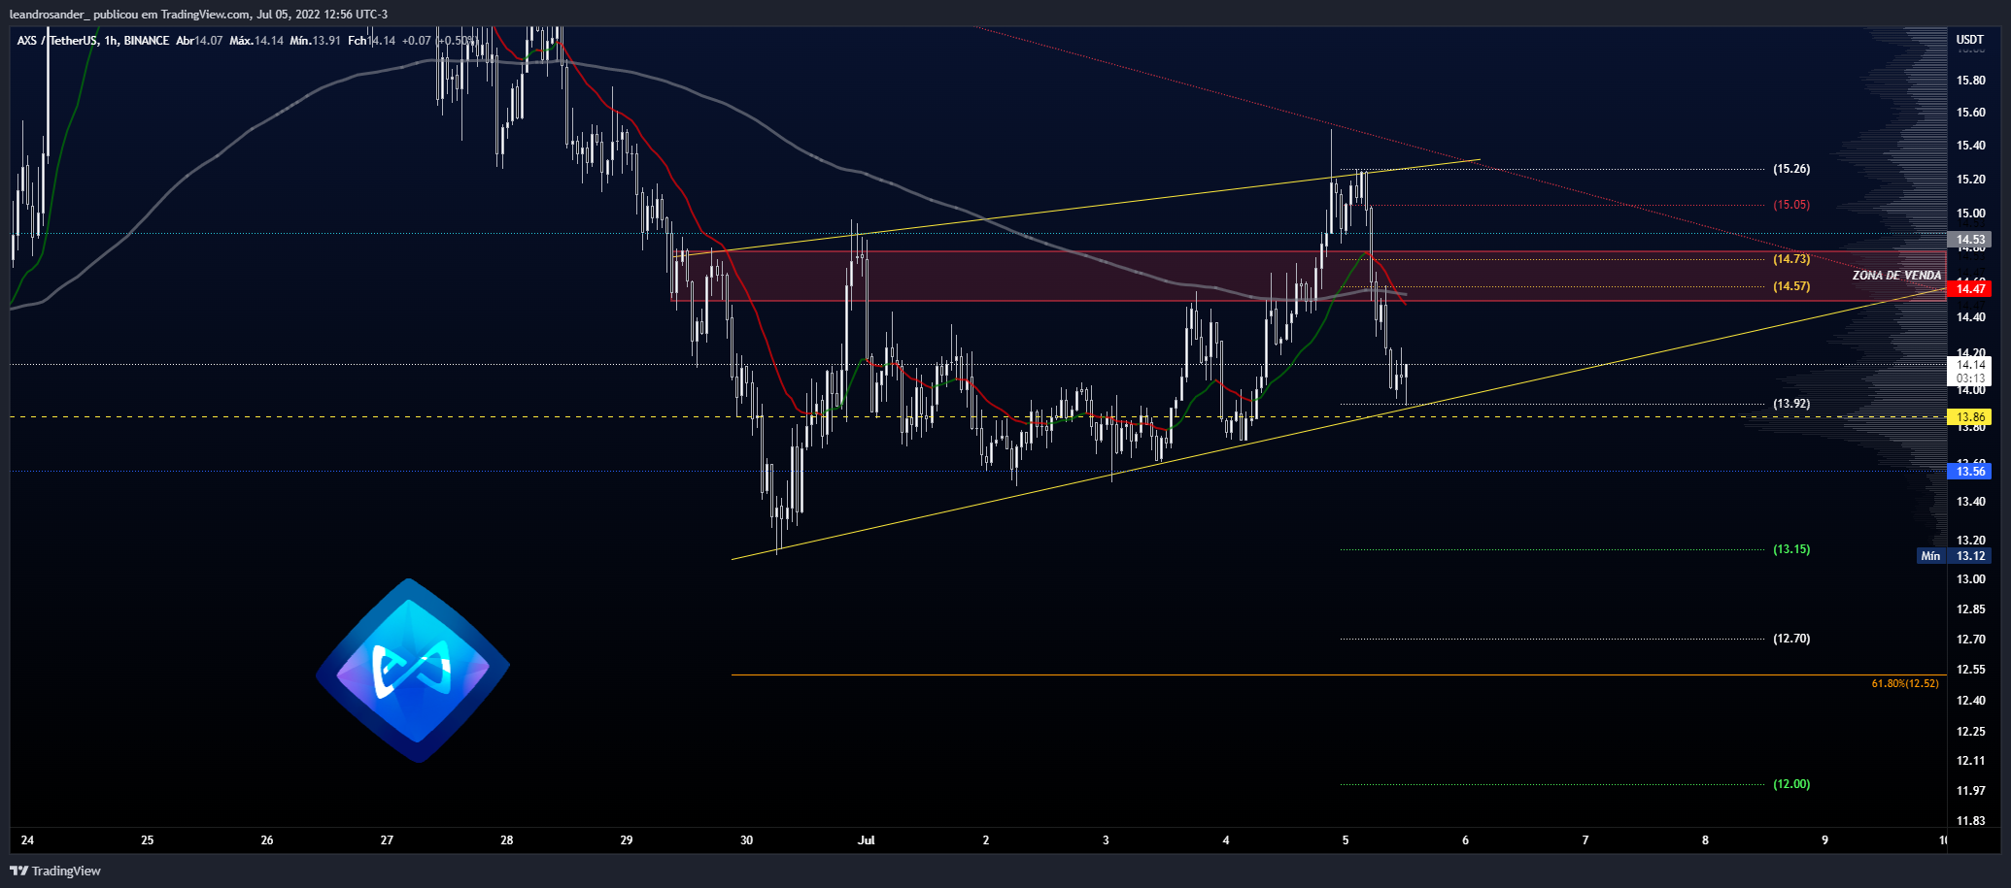Click the publisher name leandrosander_ in header

[49, 14]
